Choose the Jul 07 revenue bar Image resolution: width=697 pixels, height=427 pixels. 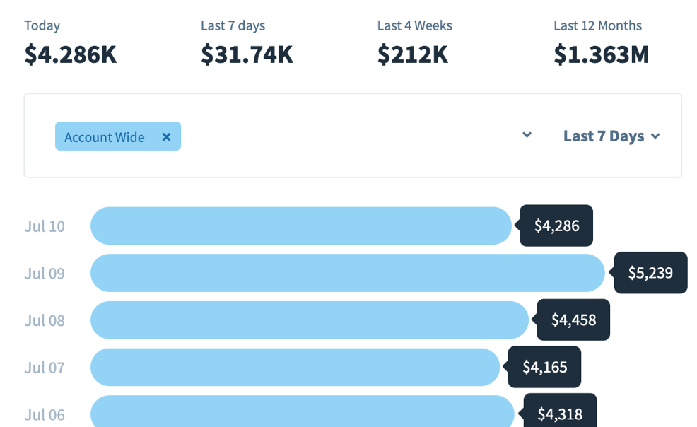295,367
